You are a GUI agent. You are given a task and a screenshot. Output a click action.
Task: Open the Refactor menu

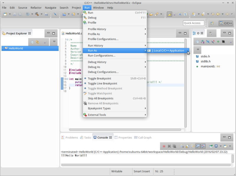point(36,8)
